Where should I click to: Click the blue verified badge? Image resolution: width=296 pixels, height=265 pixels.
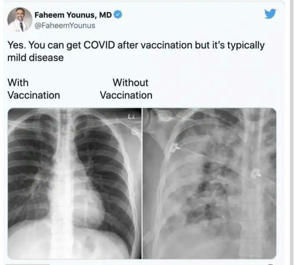118,15
